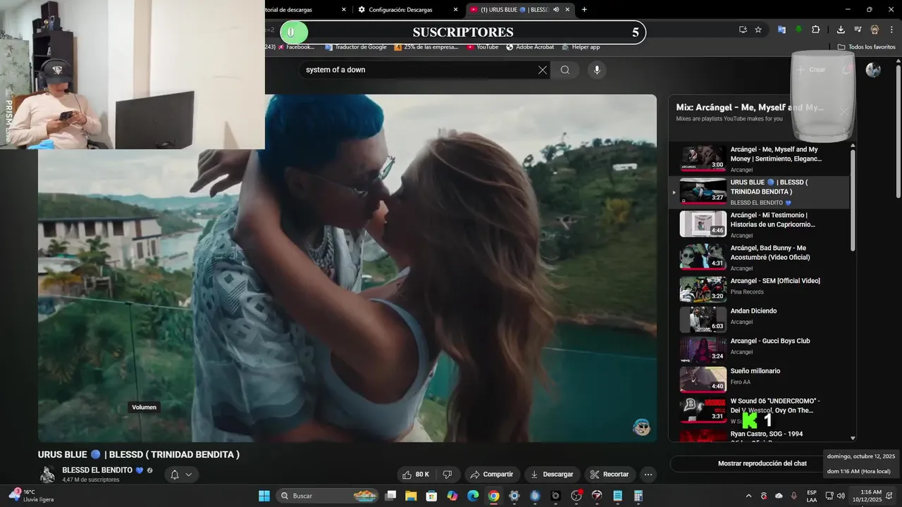The image size is (902, 507).
Task: Open Todos los favoritos folder
Action: [x=867, y=47]
